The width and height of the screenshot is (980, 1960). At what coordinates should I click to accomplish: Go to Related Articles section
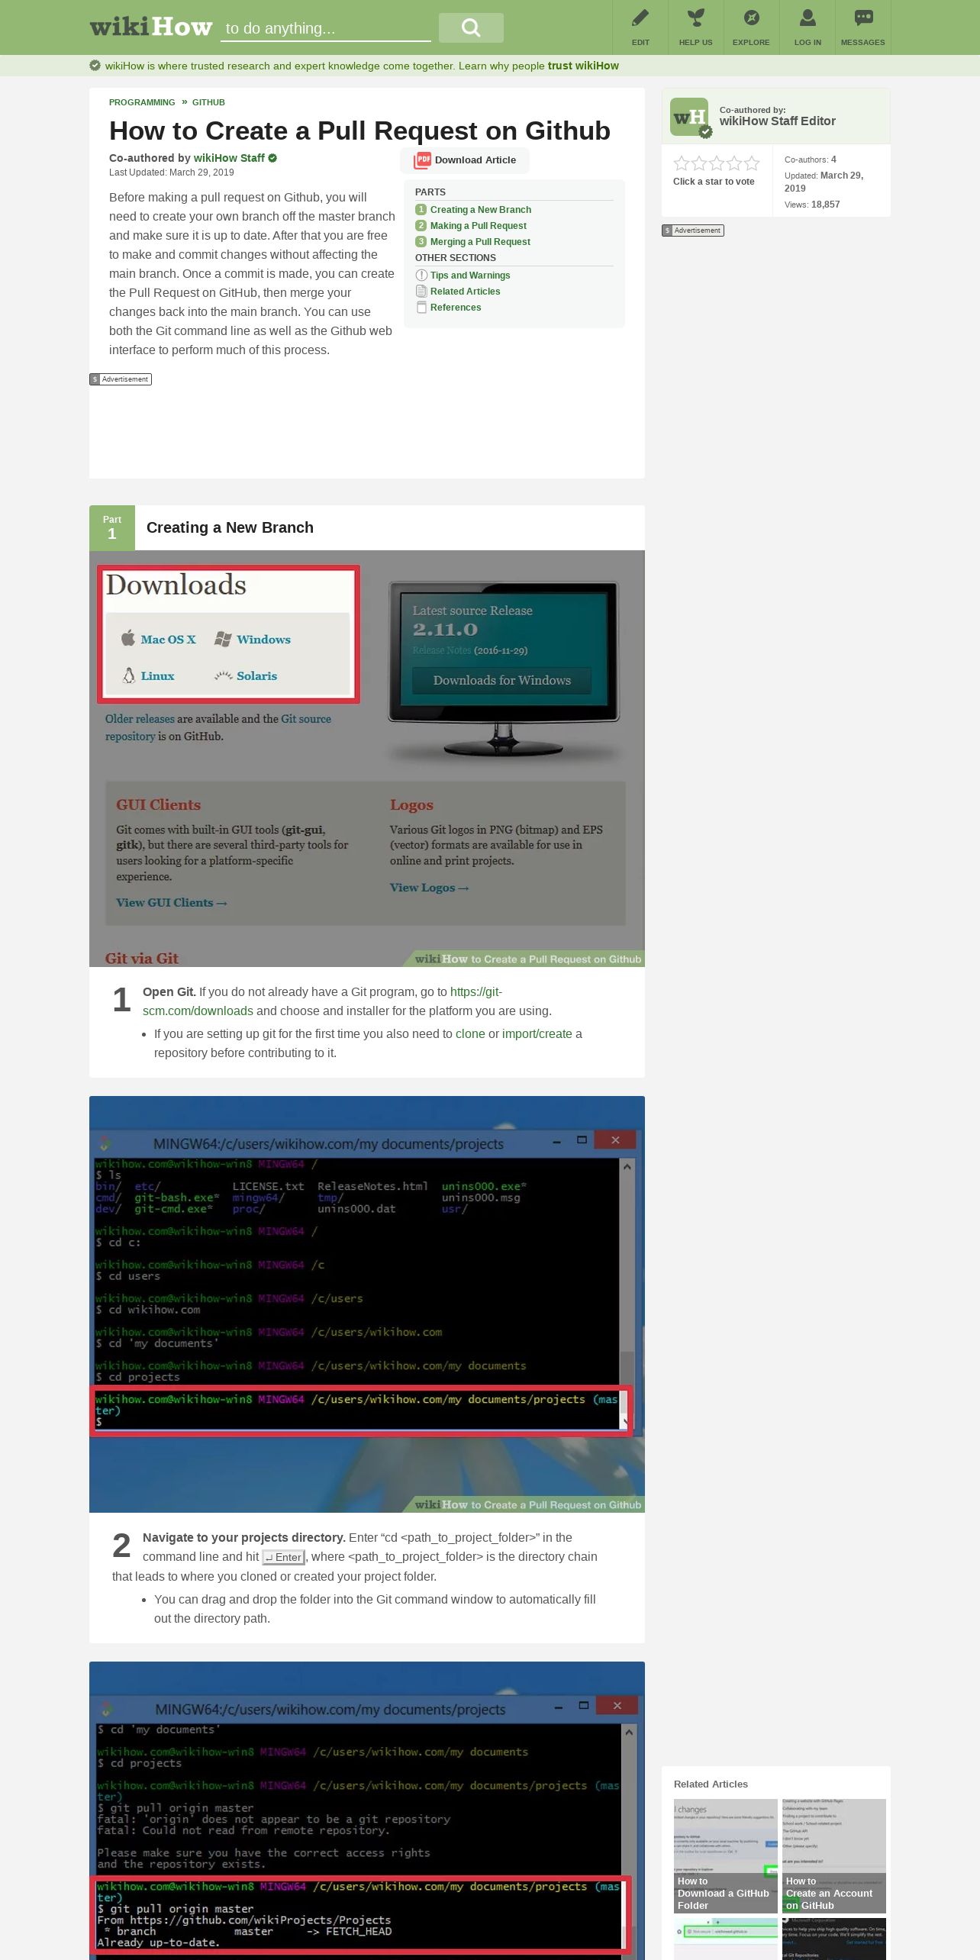click(x=466, y=291)
